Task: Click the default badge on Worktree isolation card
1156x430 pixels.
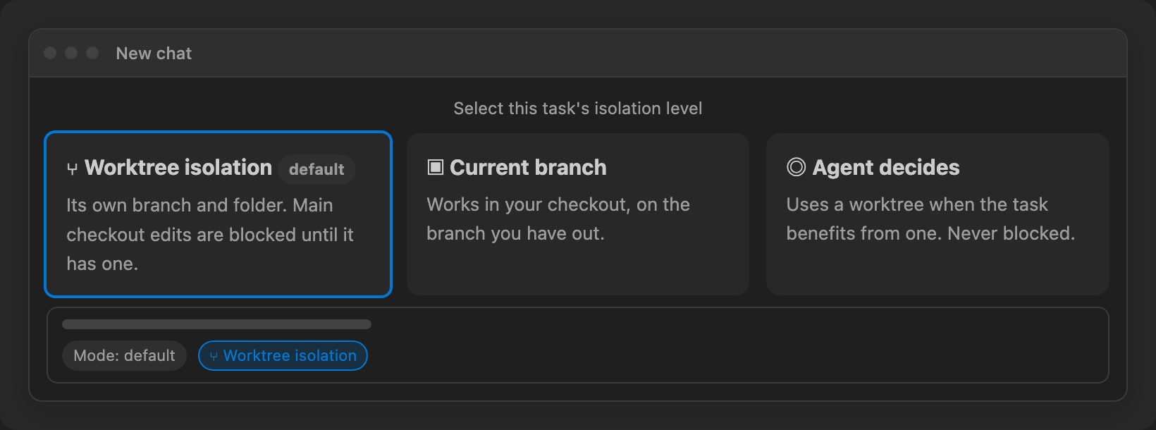Action: [x=316, y=169]
